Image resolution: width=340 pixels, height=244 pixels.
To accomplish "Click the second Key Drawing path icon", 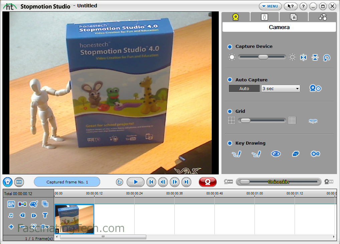I will (256, 154).
